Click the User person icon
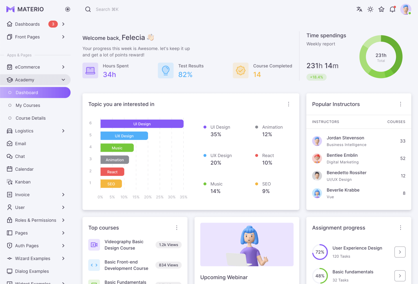Image resolution: width=418 pixels, height=284 pixels. (x=10, y=207)
